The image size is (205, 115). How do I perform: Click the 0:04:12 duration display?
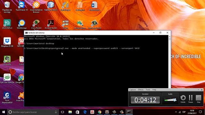[145, 100]
